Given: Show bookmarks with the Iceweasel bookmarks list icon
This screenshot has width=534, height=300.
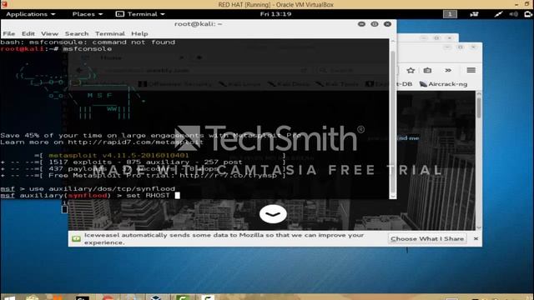Looking at the screenshot, I should point(427,70).
